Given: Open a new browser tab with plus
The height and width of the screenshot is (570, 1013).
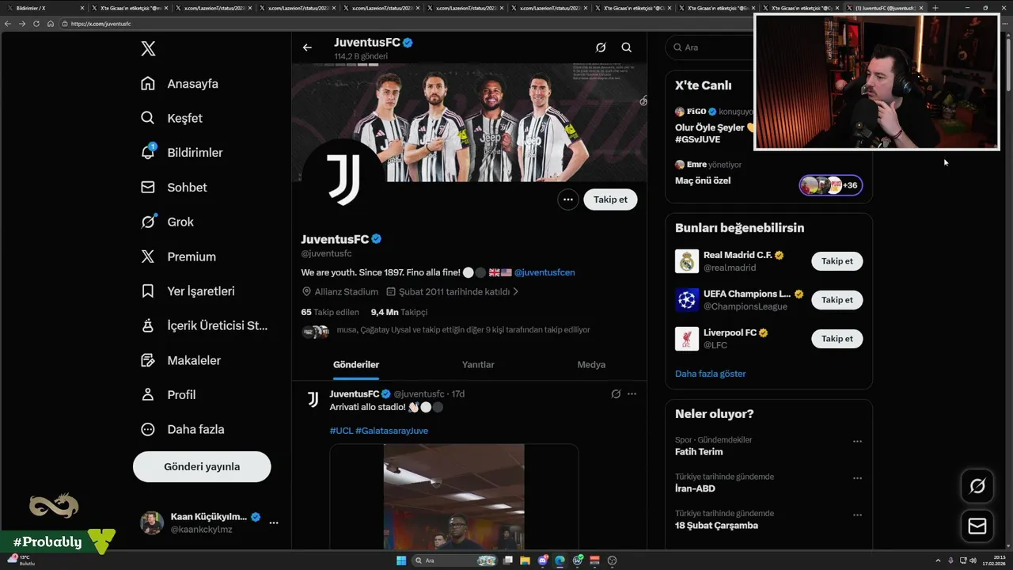Looking at the screenshot, I should [x=935, y=8].
